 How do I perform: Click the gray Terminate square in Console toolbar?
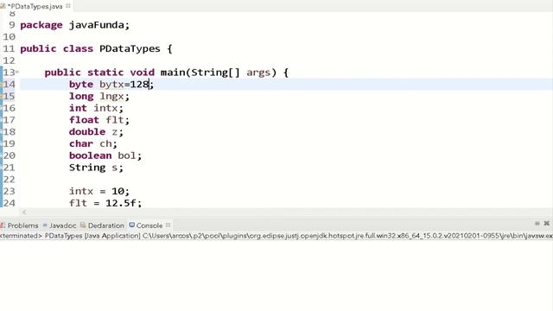click(537, 223)
